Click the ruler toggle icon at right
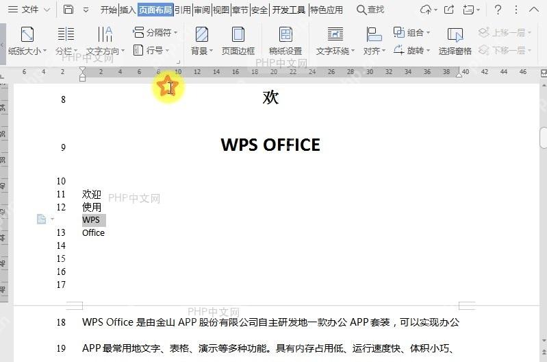547x362 pixels. point(544,73)
